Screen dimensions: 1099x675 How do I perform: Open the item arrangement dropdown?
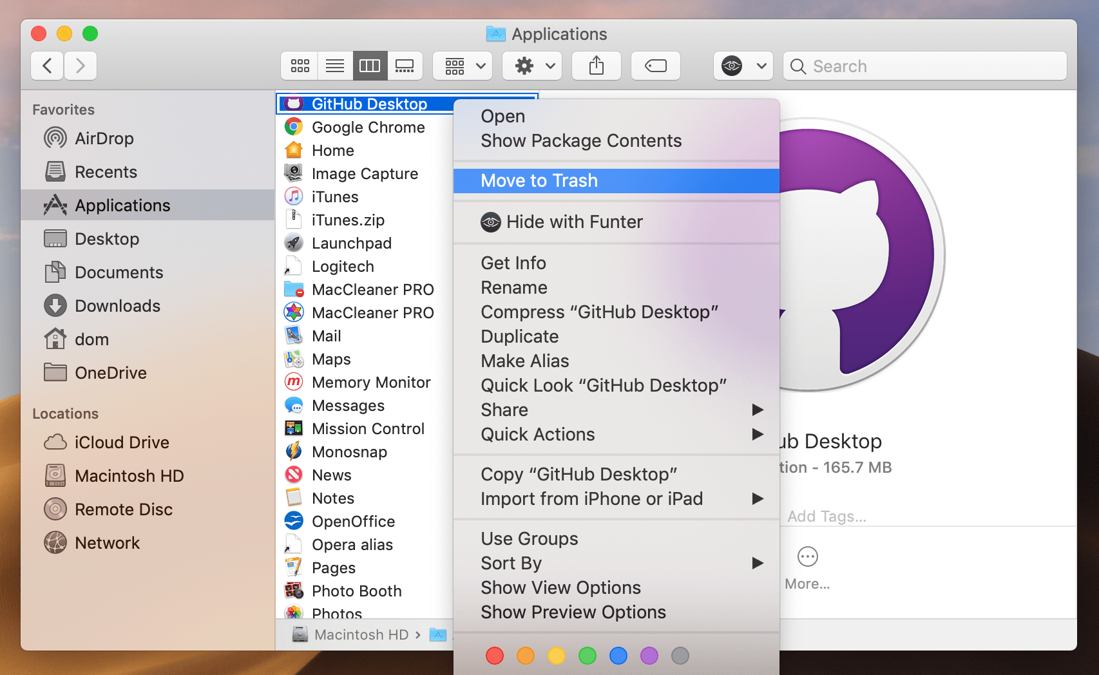click(x=462, y=65)
